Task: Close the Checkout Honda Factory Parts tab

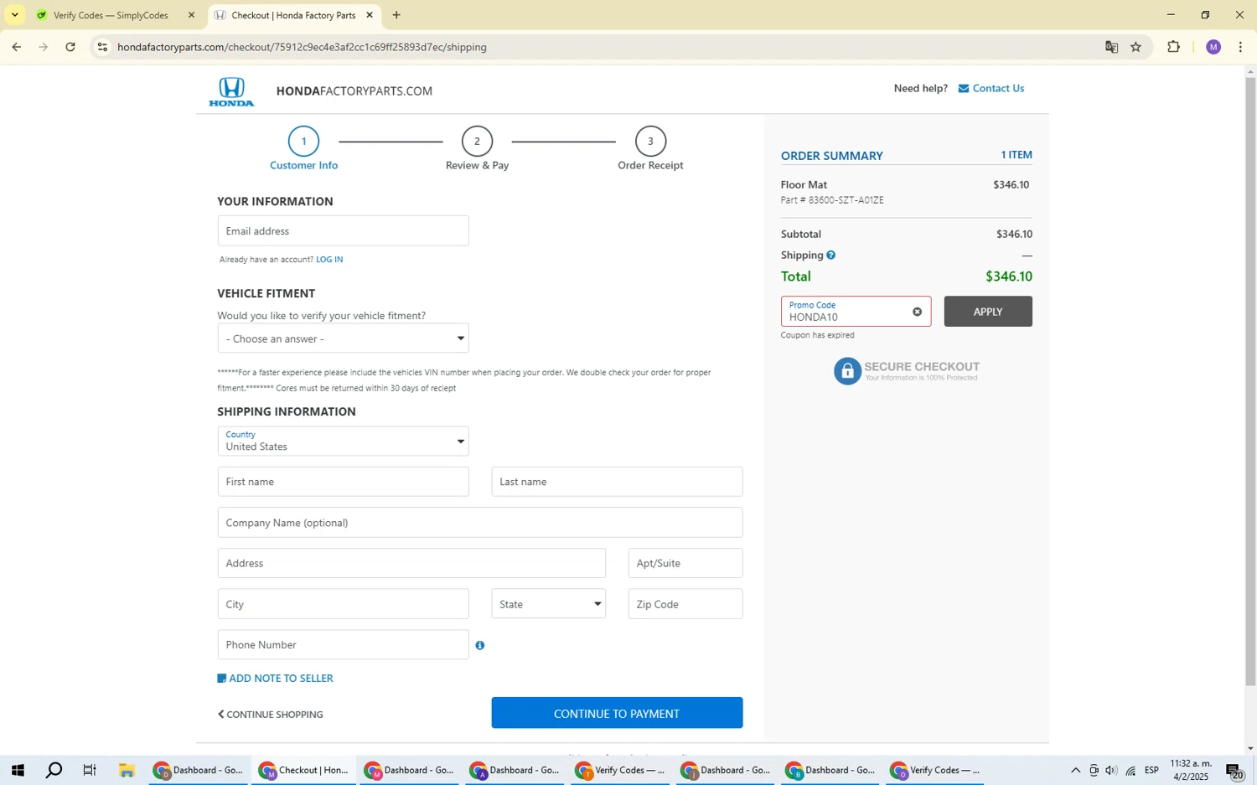Action: (370, 15)
